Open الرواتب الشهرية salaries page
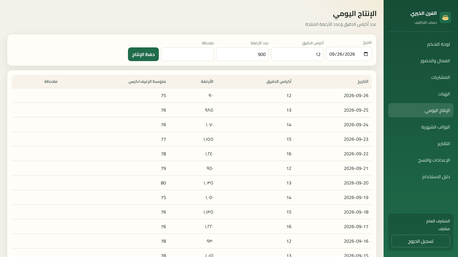The height and width of the screenshot is (257, 458). click(x=421, y=127)
